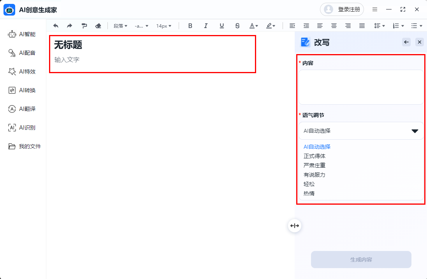This screenshot has height=279, width=427.
Task: Click the 登录注册 button
Action: [341, 9]
